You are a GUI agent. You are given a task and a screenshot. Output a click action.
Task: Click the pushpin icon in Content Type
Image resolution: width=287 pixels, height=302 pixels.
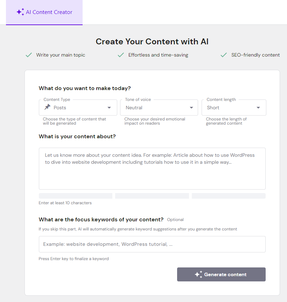click(x=47, y=107)
